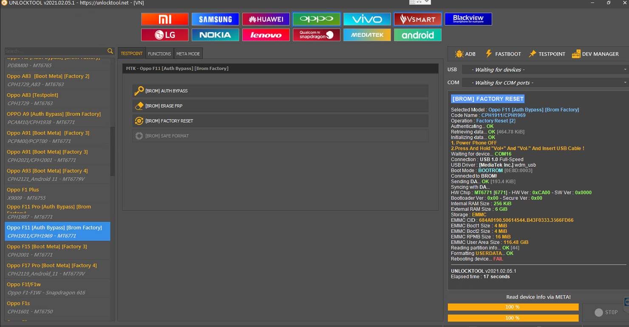Select Oppo A91 CPH2021/CPH2001 entry

57,156
